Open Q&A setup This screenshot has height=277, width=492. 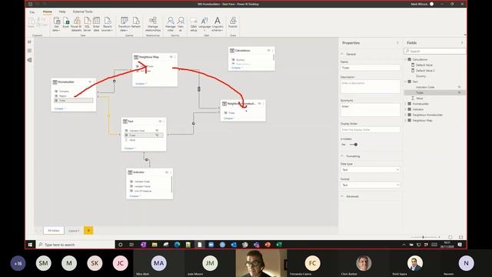click(194, 24)
